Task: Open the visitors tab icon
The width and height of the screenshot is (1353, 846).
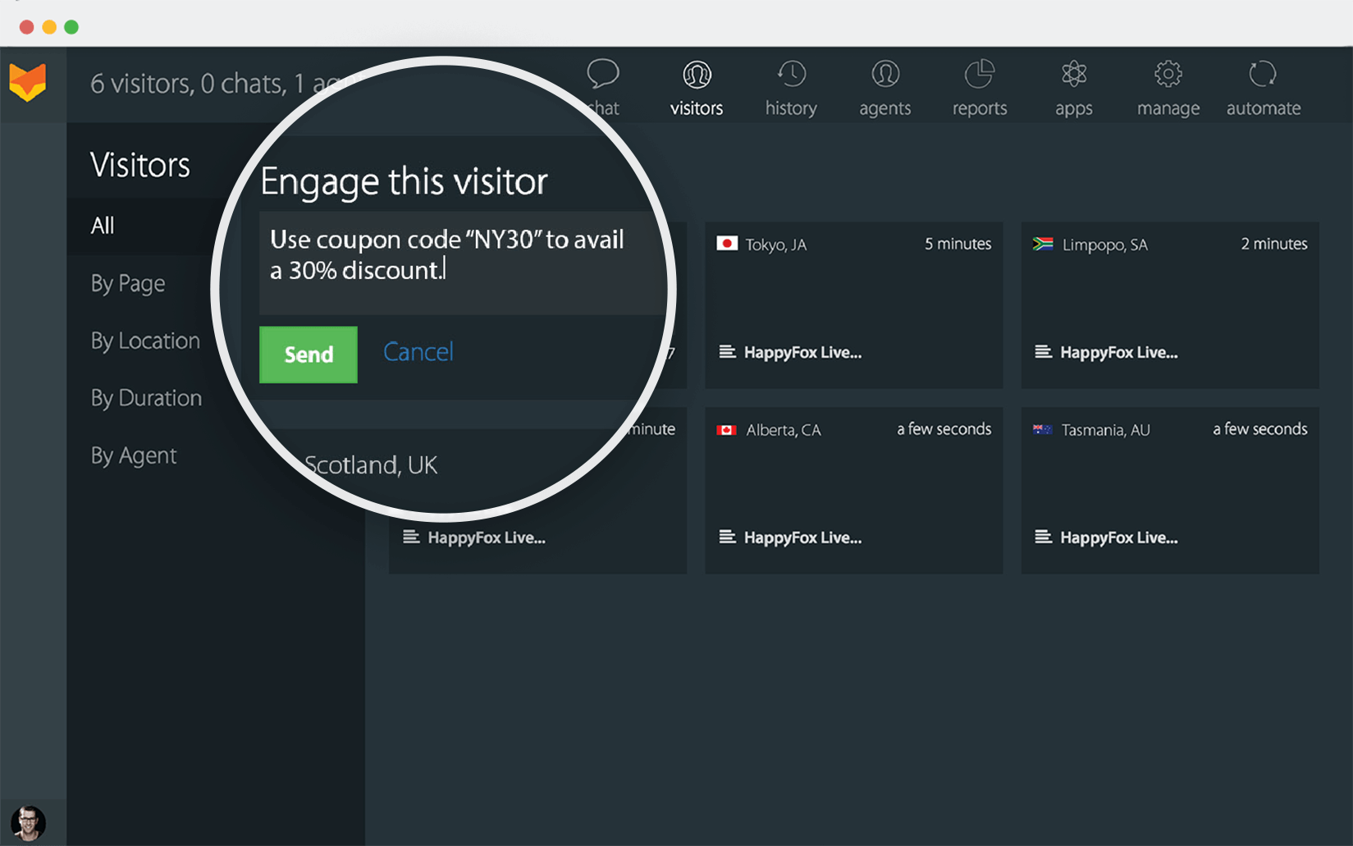Action: 697,75
